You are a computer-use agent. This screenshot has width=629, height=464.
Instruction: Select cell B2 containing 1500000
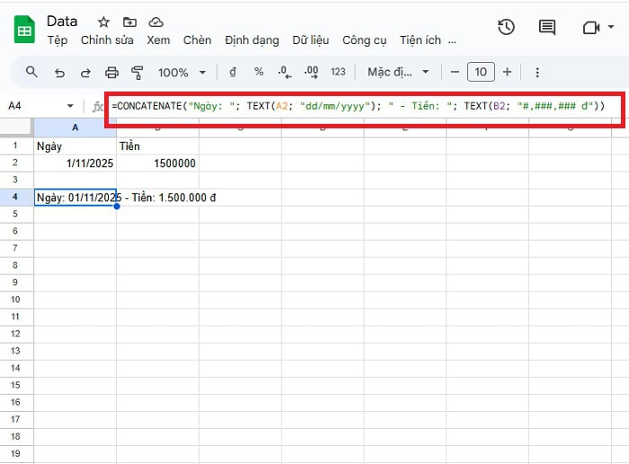[157, 163]
